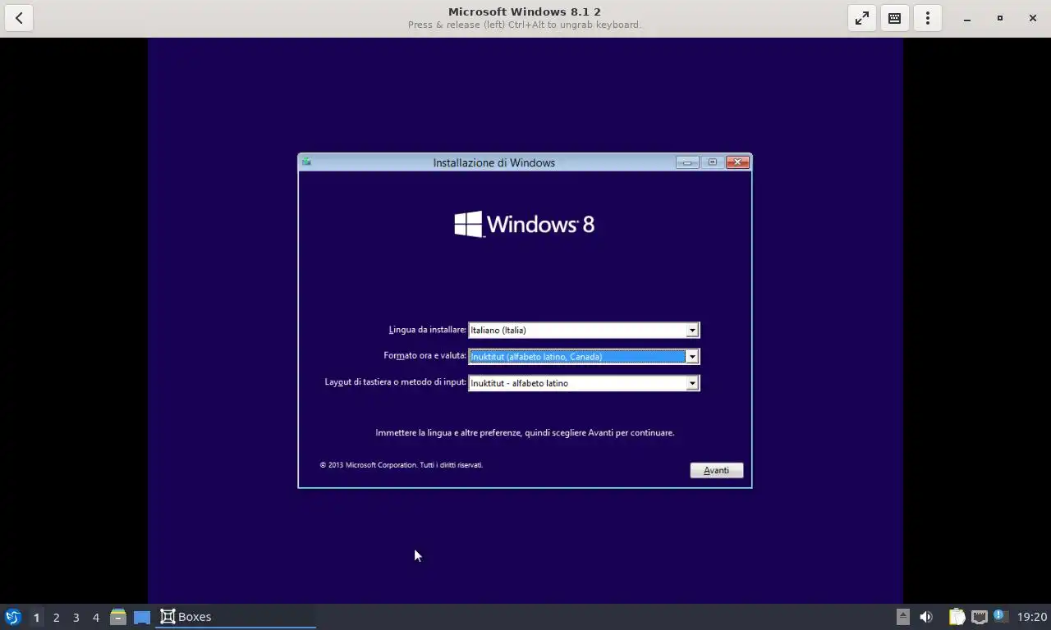Expand the Formato ora e valuta dropdown
The width and height of the screenshot is (1051, 630).
click(692, 356)
